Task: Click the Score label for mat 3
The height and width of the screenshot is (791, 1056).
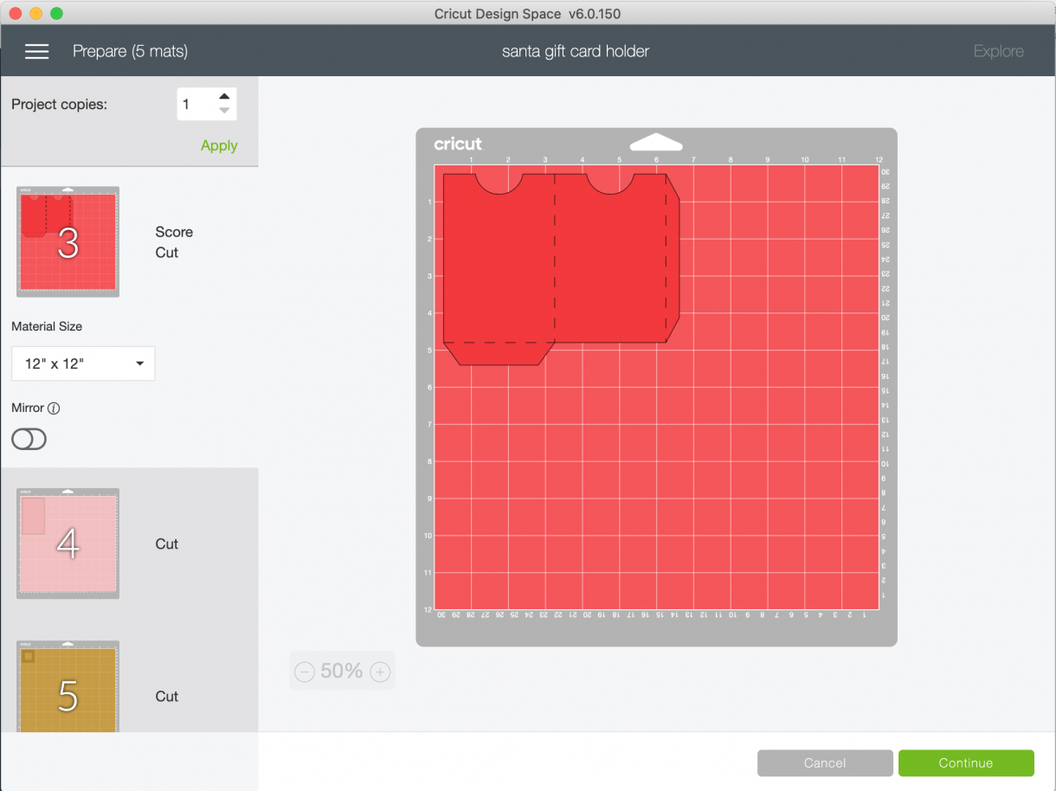Action: pos(174,232)
